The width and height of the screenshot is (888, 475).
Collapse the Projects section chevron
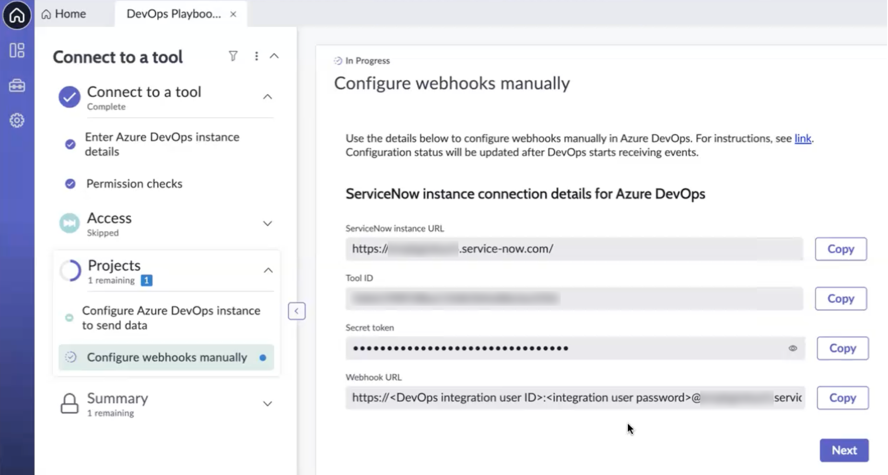[268, 270]
